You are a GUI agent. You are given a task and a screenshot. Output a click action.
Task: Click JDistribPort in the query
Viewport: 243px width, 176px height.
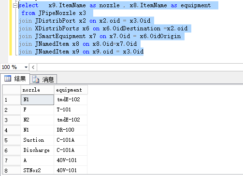click(55, 21)
